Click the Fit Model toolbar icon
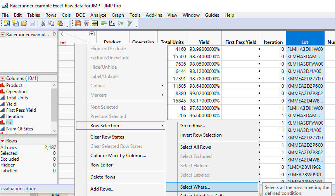The width and height of the screenshot is (335, 196). (x=121, y=23)
